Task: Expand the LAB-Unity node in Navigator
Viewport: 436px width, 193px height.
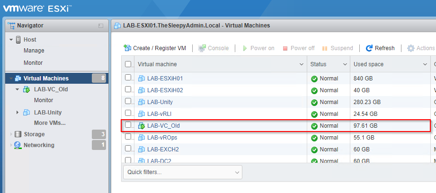Action: [x=17, y=113]
